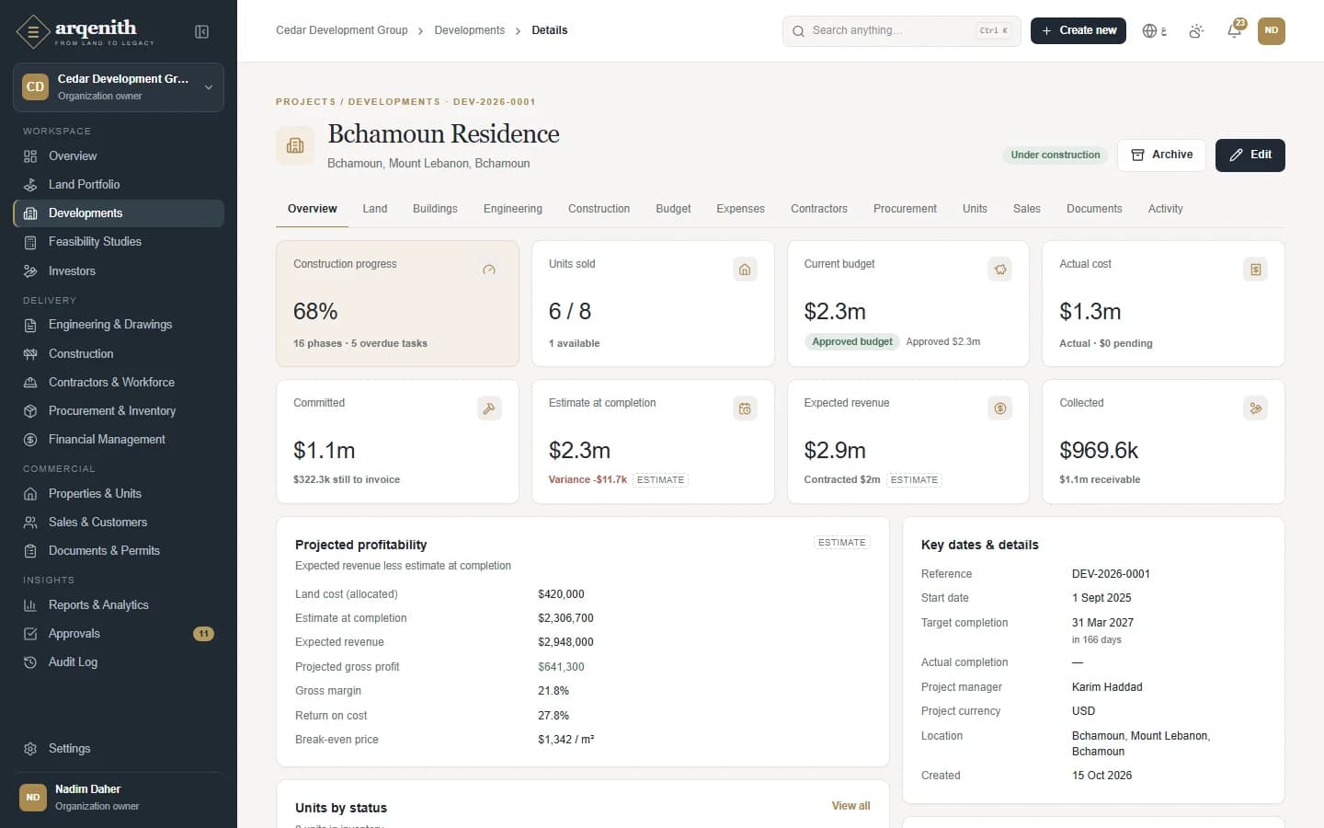1324x828 pixels.
Task: Open Land Portfolio in the sidebar
Action: coord(119,184)
